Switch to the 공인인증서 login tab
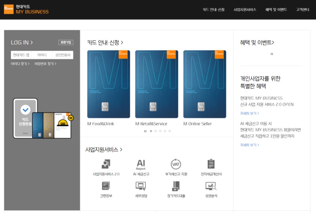This screenshot has width=316, height=213. click(63, 55)
